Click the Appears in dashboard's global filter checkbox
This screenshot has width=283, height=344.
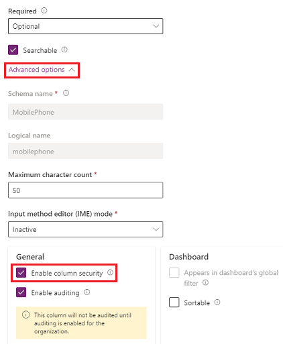coord(174,273)
